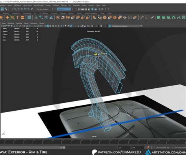
Task: Click the Grease Pencil panel toolbar icon
Action: tap(20, 26)
